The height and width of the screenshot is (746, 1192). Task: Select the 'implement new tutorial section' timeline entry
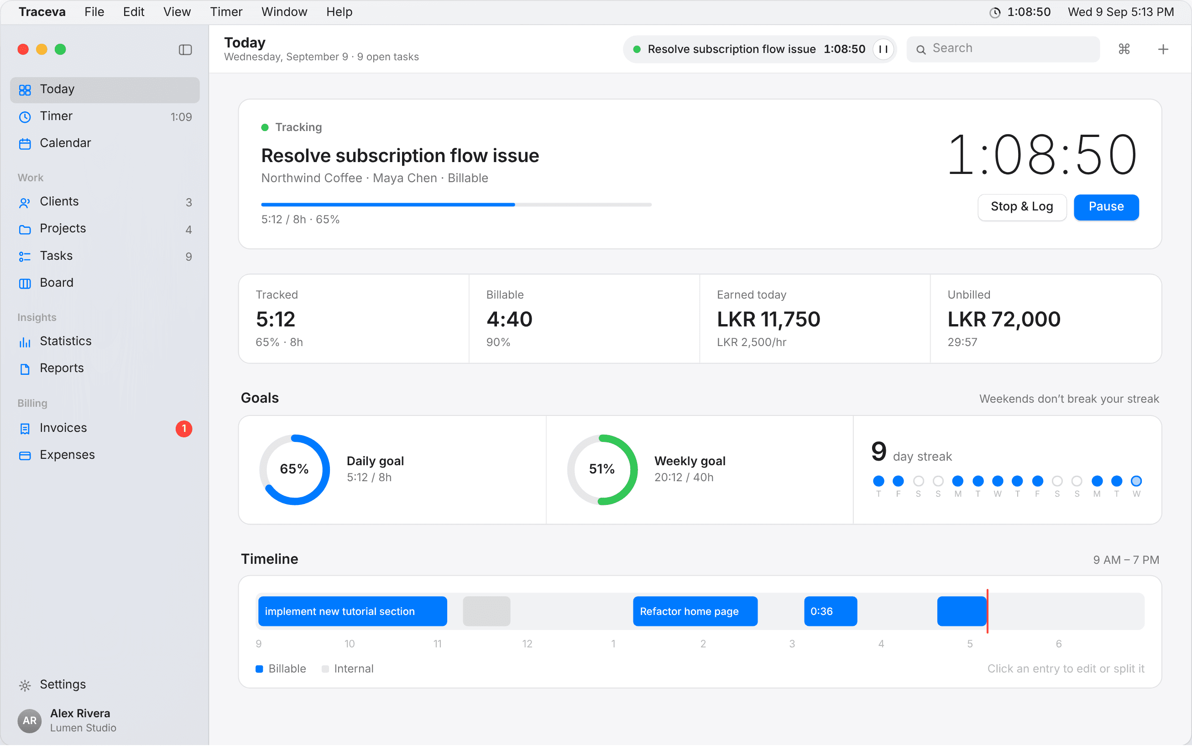353,611
